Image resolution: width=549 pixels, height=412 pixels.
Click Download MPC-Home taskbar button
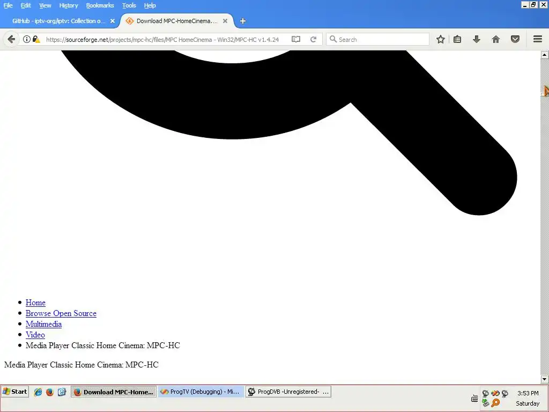pyautogui.click(x=114, y=392)
